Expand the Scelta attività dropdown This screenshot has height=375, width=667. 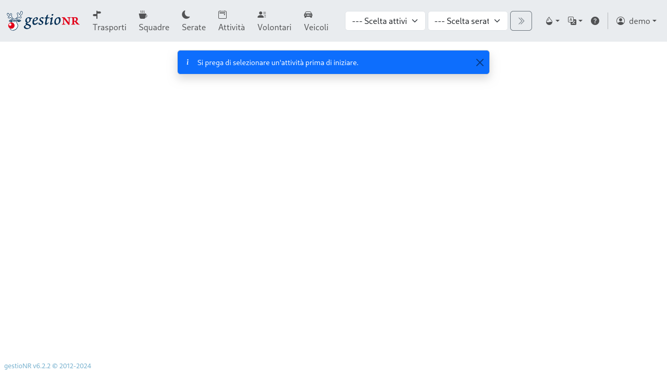pyautogui.click(x=385, y=21)
